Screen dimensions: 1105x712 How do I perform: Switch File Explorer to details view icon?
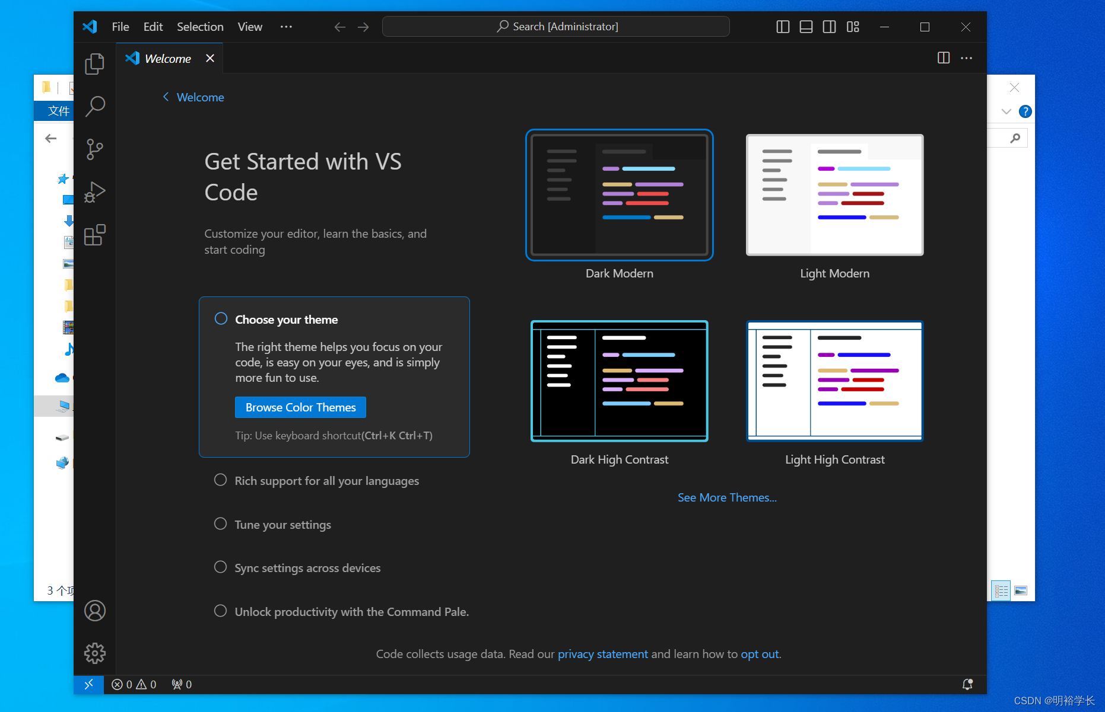1001,590
